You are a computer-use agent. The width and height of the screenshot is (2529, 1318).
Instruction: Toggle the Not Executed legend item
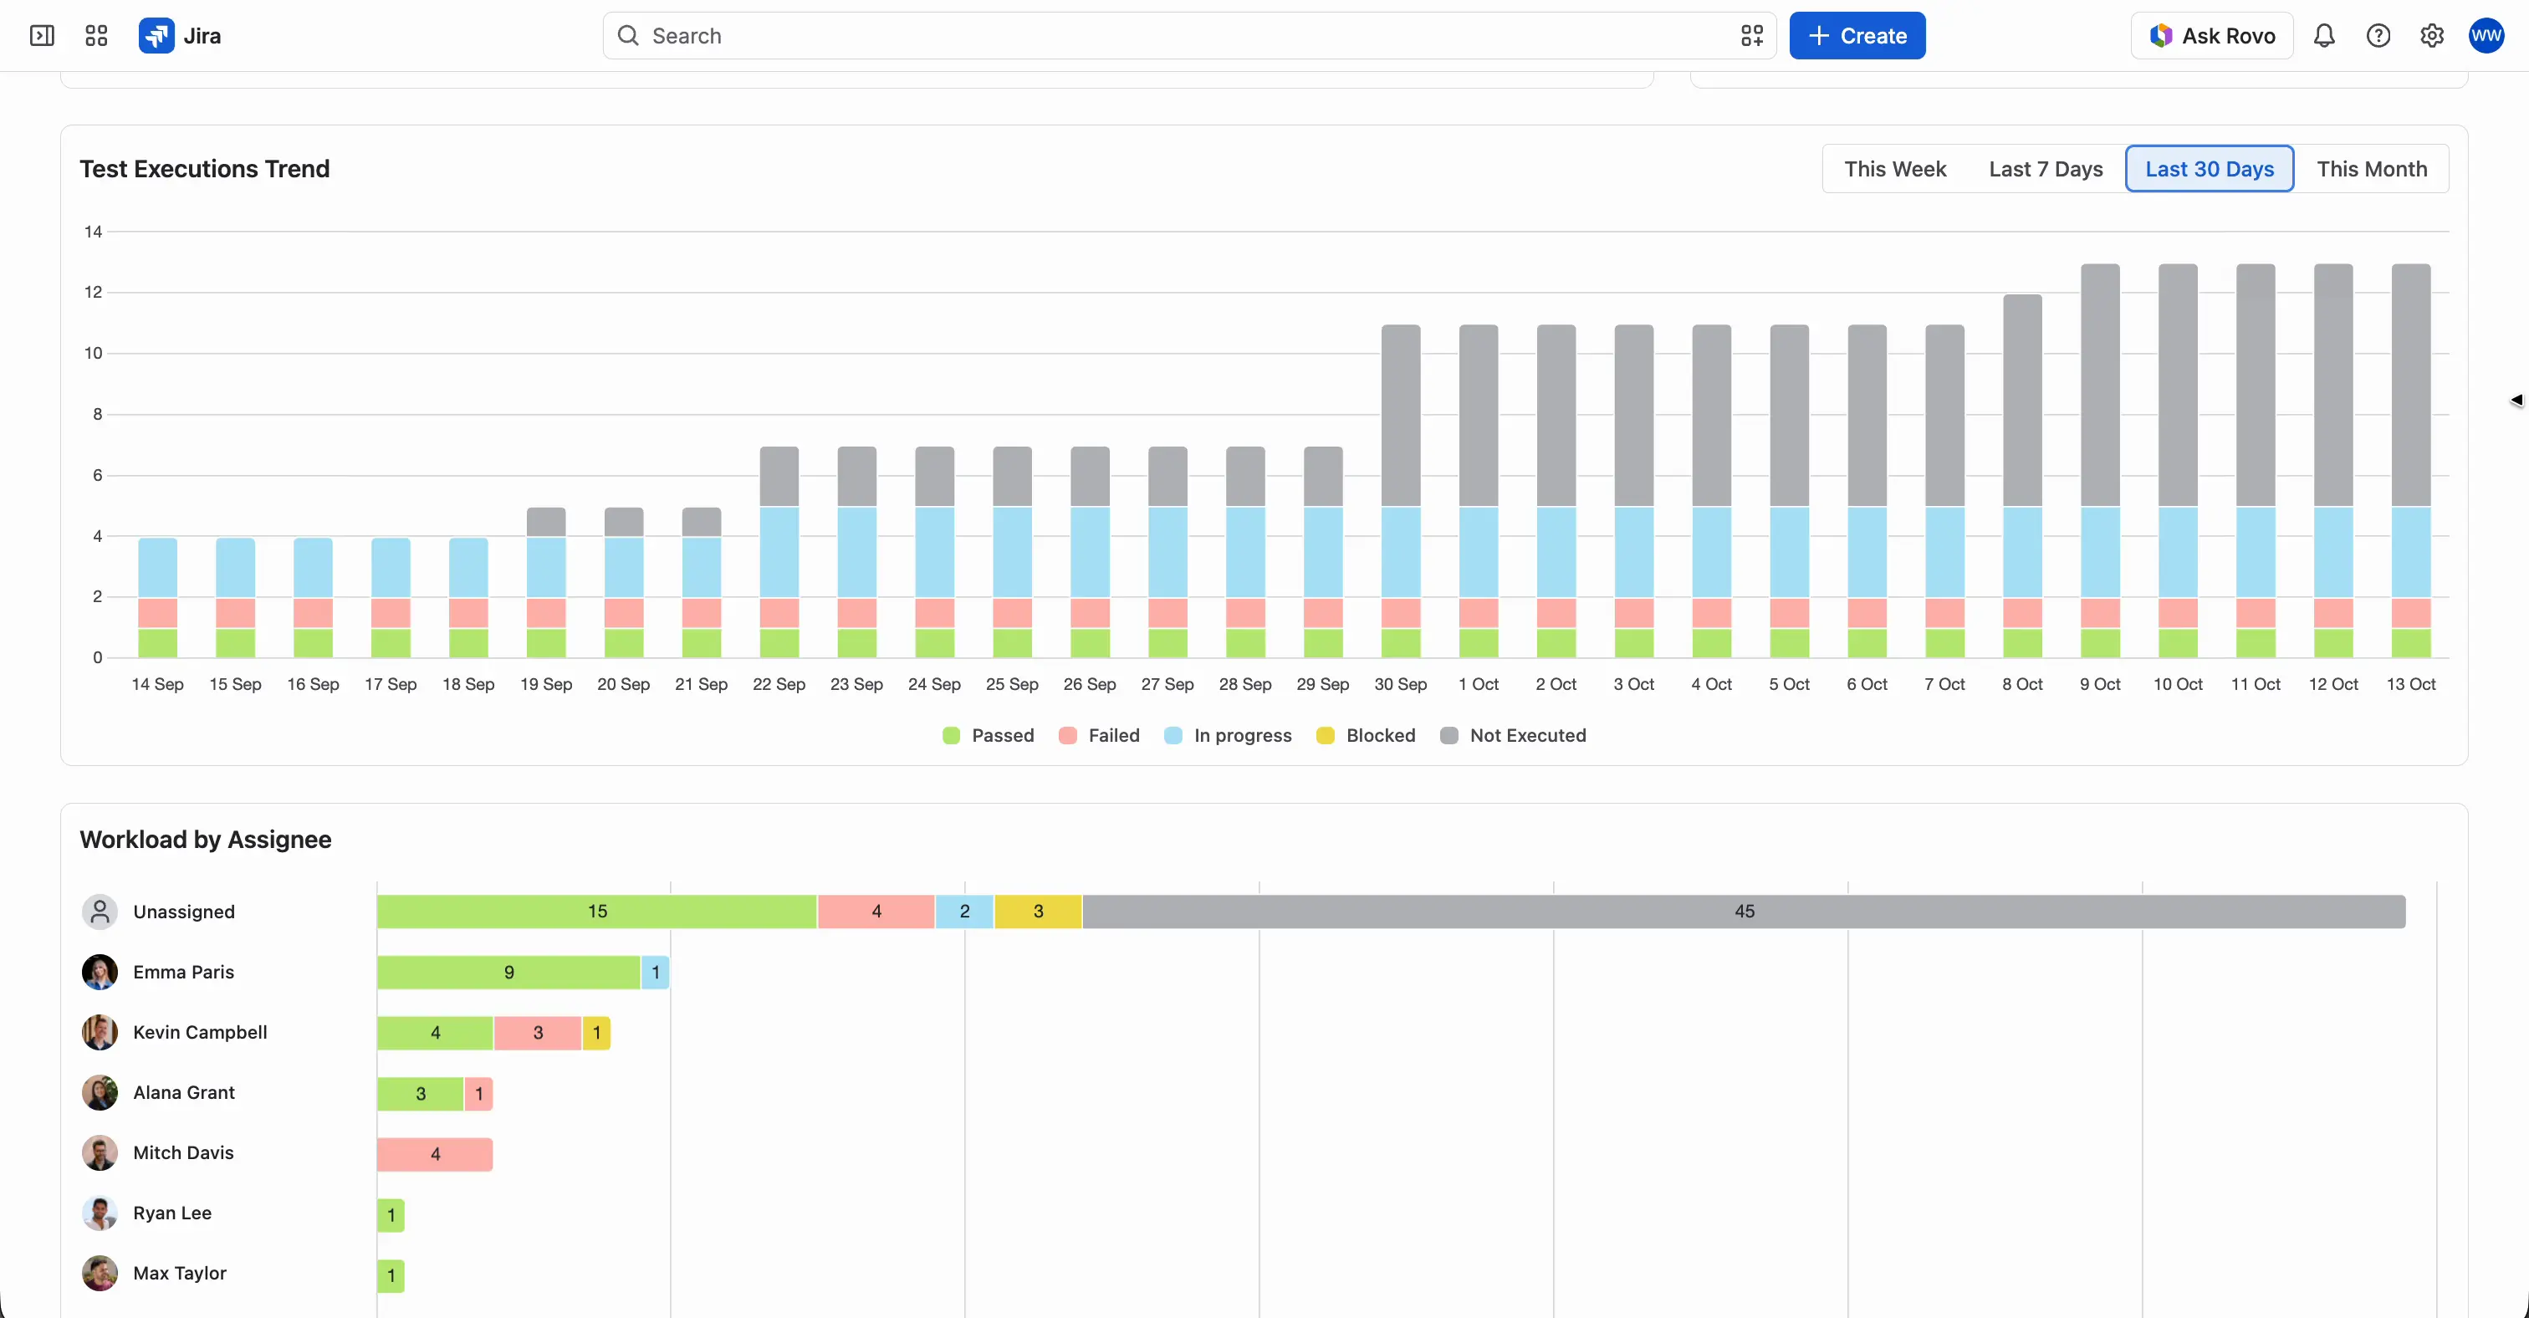pyautogui.click(x=1513, y=736)
